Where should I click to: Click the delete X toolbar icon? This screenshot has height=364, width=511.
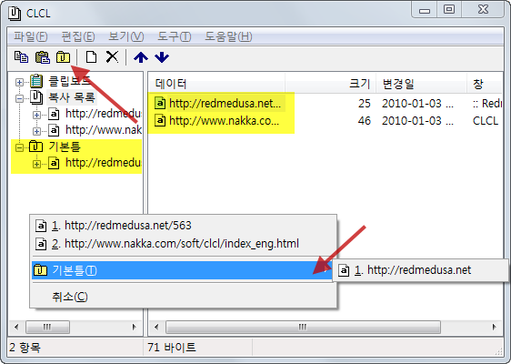(x=112, y=56)
